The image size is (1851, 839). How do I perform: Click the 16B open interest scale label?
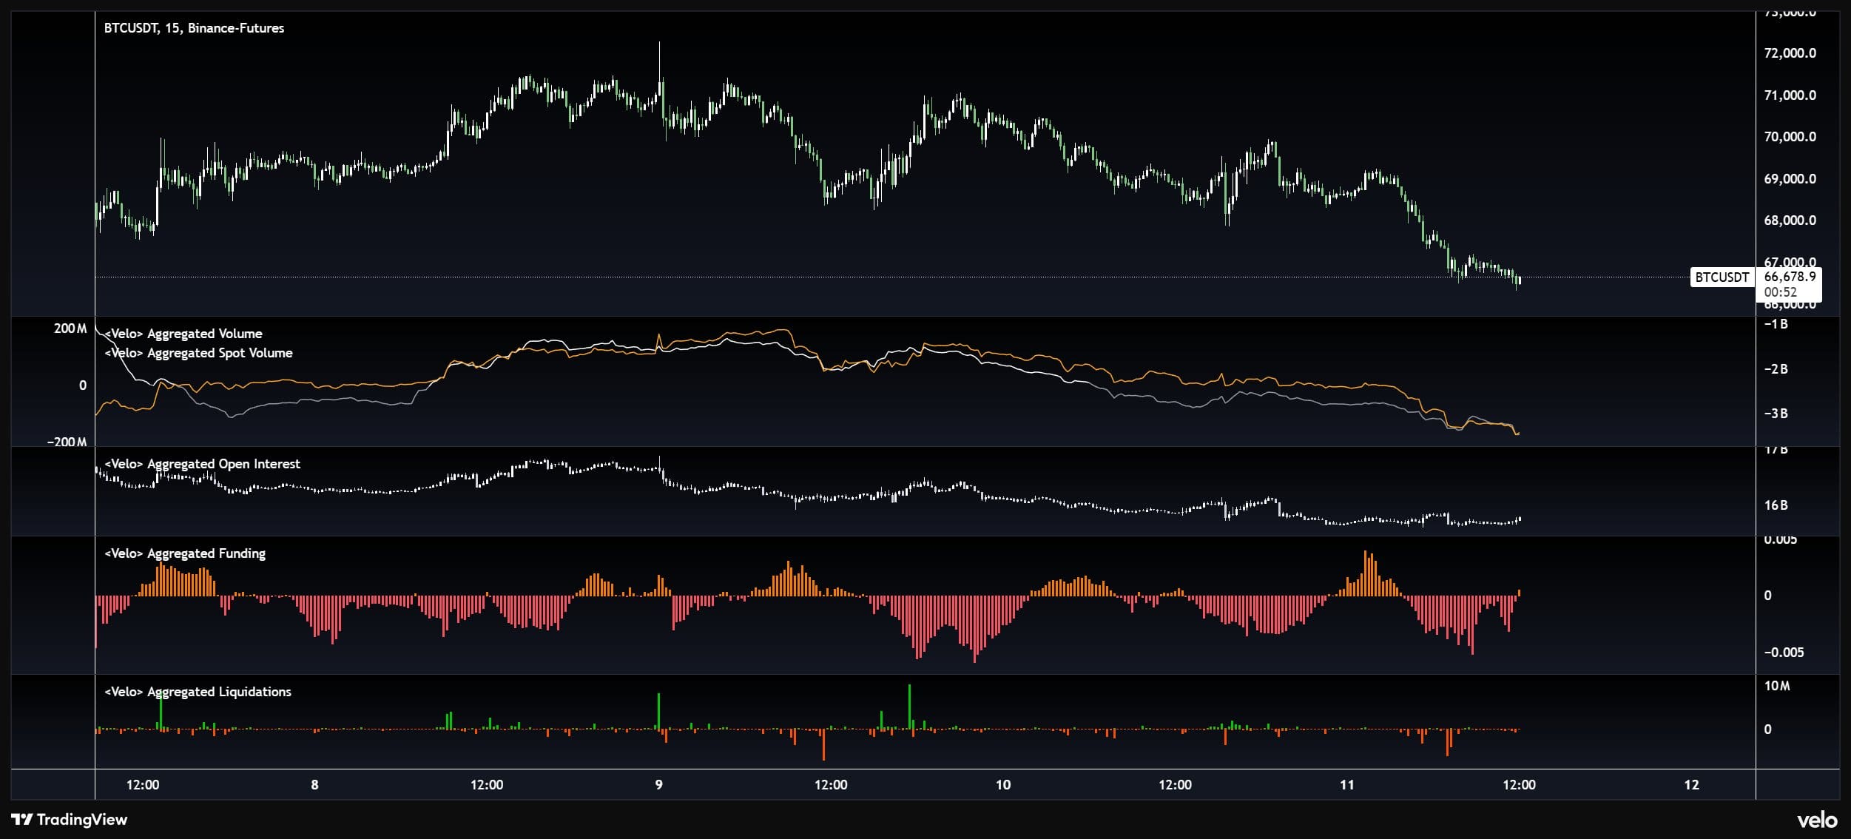click(x=1776, y=505)
